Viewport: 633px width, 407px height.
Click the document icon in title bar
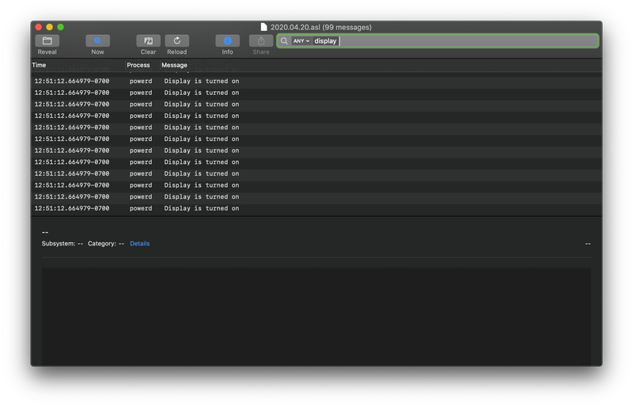[x=263, y=27]
